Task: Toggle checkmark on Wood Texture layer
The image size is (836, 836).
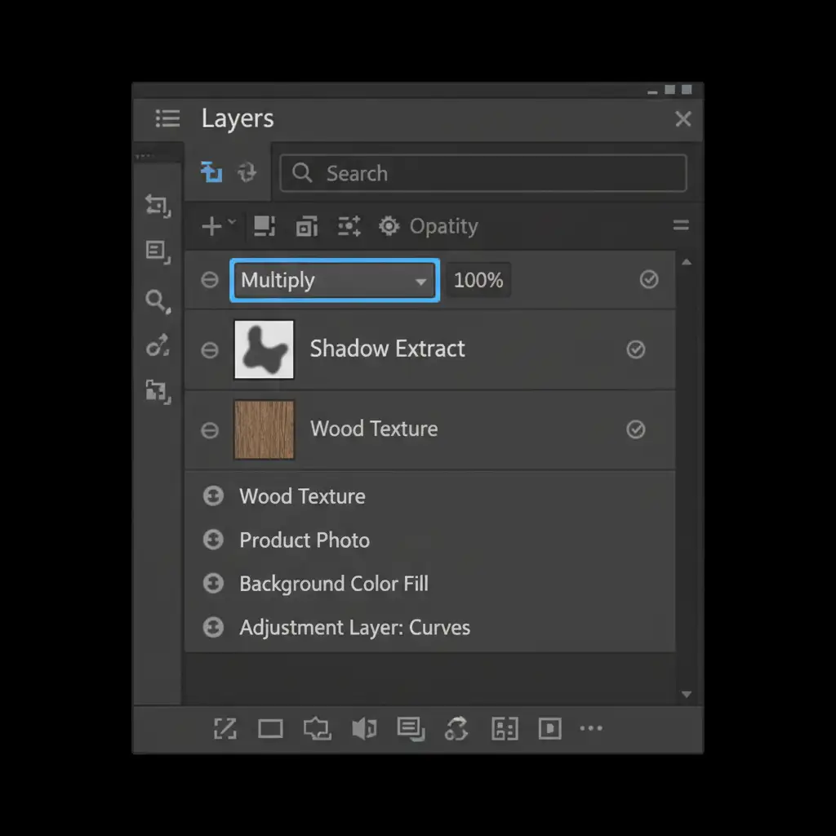Action: coord(635,429)
